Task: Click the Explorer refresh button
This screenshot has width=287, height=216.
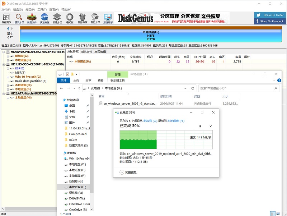Action: tap(193, 88)
